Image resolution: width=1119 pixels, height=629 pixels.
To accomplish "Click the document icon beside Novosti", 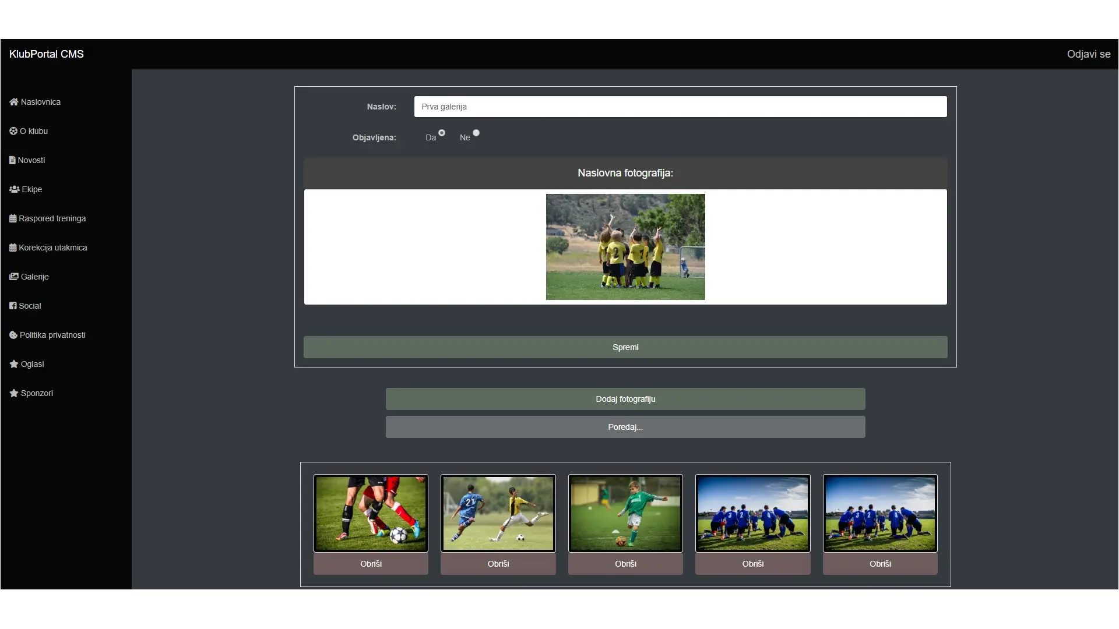I will pyautogui.click(x=12, y=160).
